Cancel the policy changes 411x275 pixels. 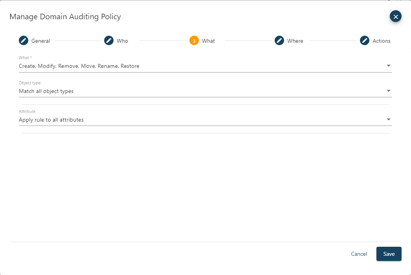[359, 254]
